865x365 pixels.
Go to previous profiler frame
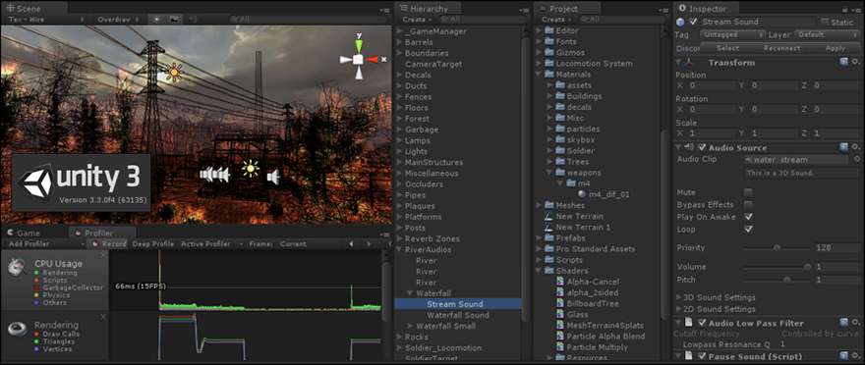352,244
